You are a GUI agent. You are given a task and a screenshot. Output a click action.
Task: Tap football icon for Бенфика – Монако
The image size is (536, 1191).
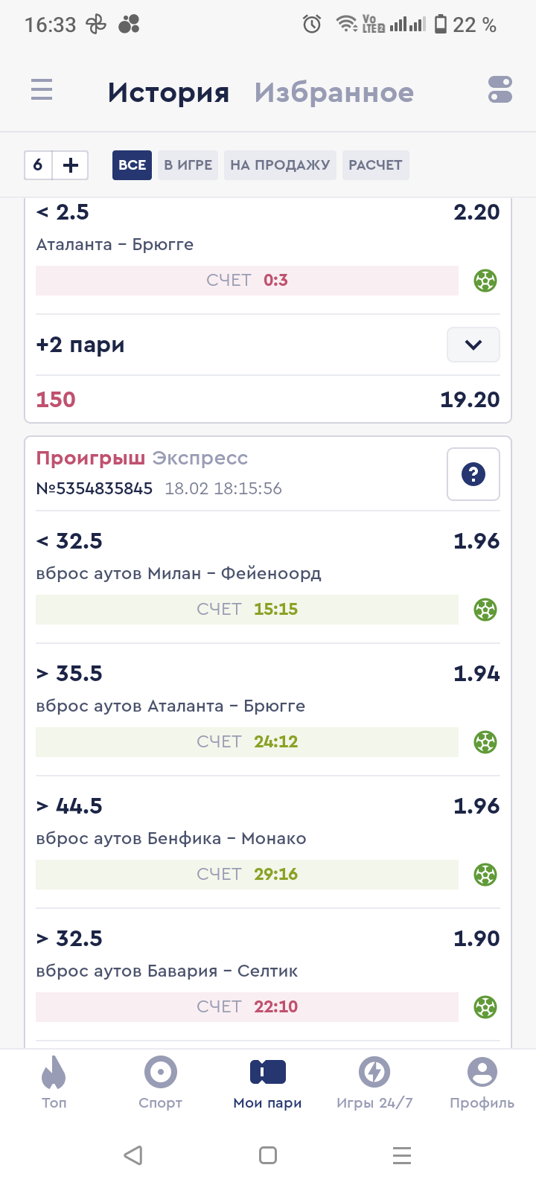coord(485,875)
